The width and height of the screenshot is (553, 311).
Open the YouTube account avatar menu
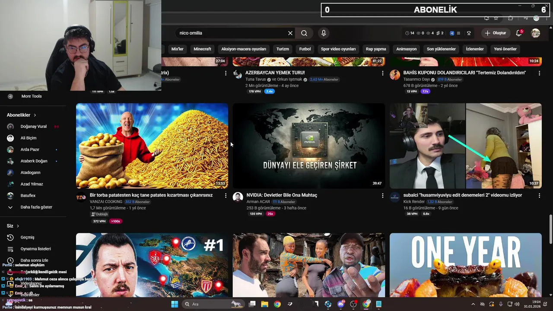535,33
